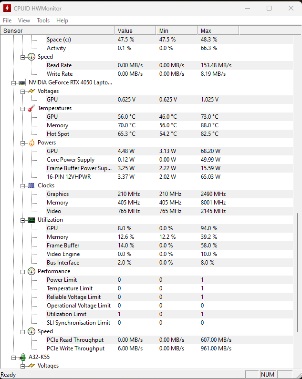Select the PCIe Write Throughput row
302x379 pixels.
coord(75,348)
